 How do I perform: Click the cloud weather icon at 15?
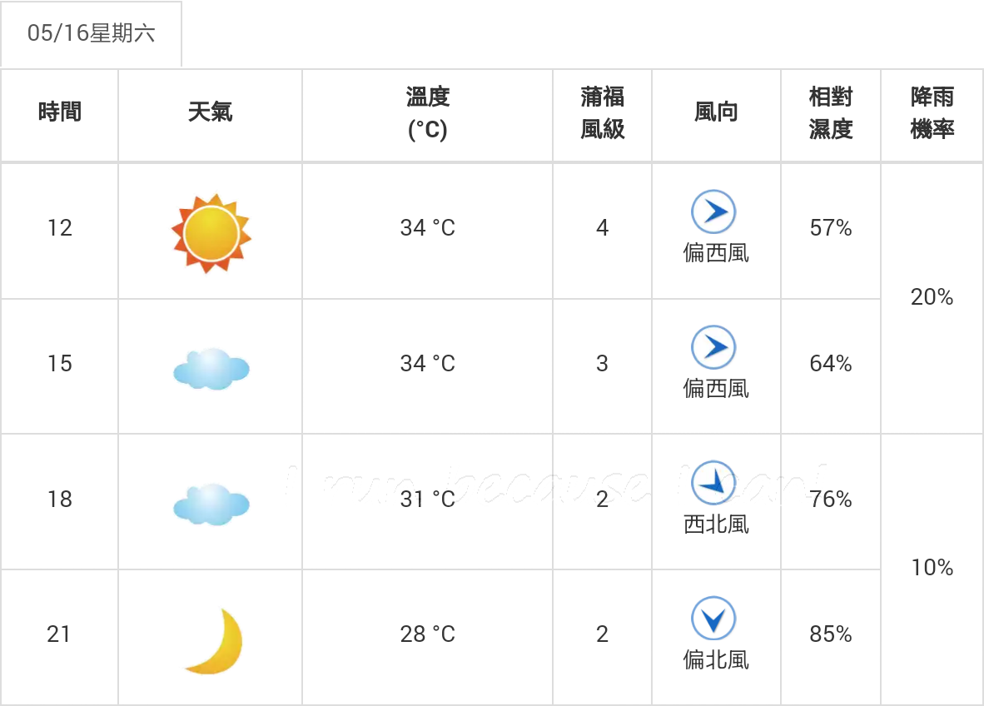point(211,369)
